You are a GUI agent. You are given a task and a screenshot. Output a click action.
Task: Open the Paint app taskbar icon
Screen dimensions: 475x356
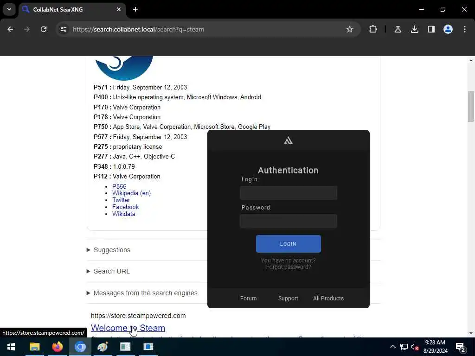pyautogui.click(x=103, y=347)
